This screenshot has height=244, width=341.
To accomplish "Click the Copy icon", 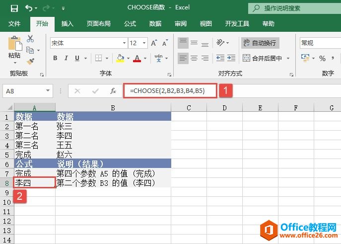I will click(x=30, y=50).
